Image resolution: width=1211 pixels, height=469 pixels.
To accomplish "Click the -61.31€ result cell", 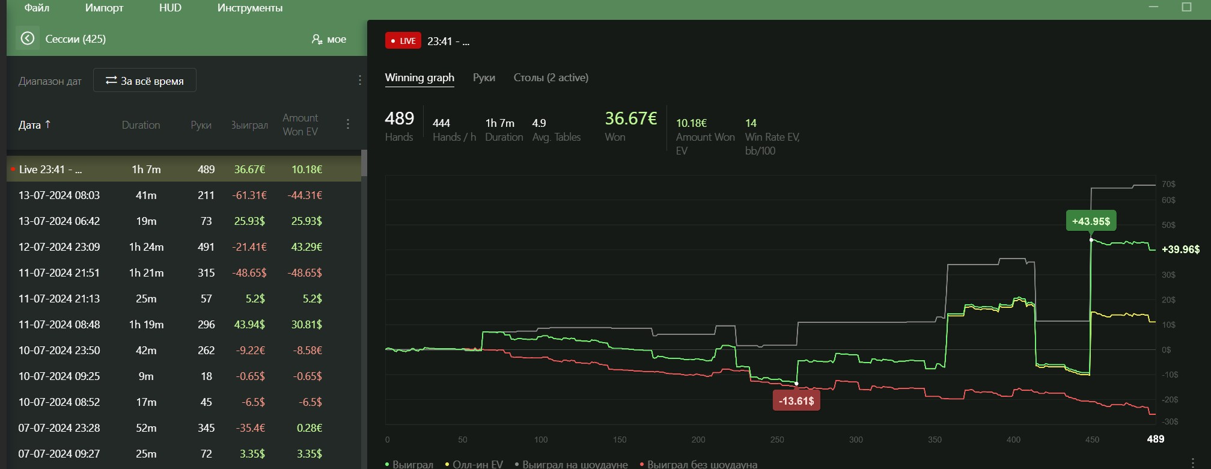I will (249, 195).
